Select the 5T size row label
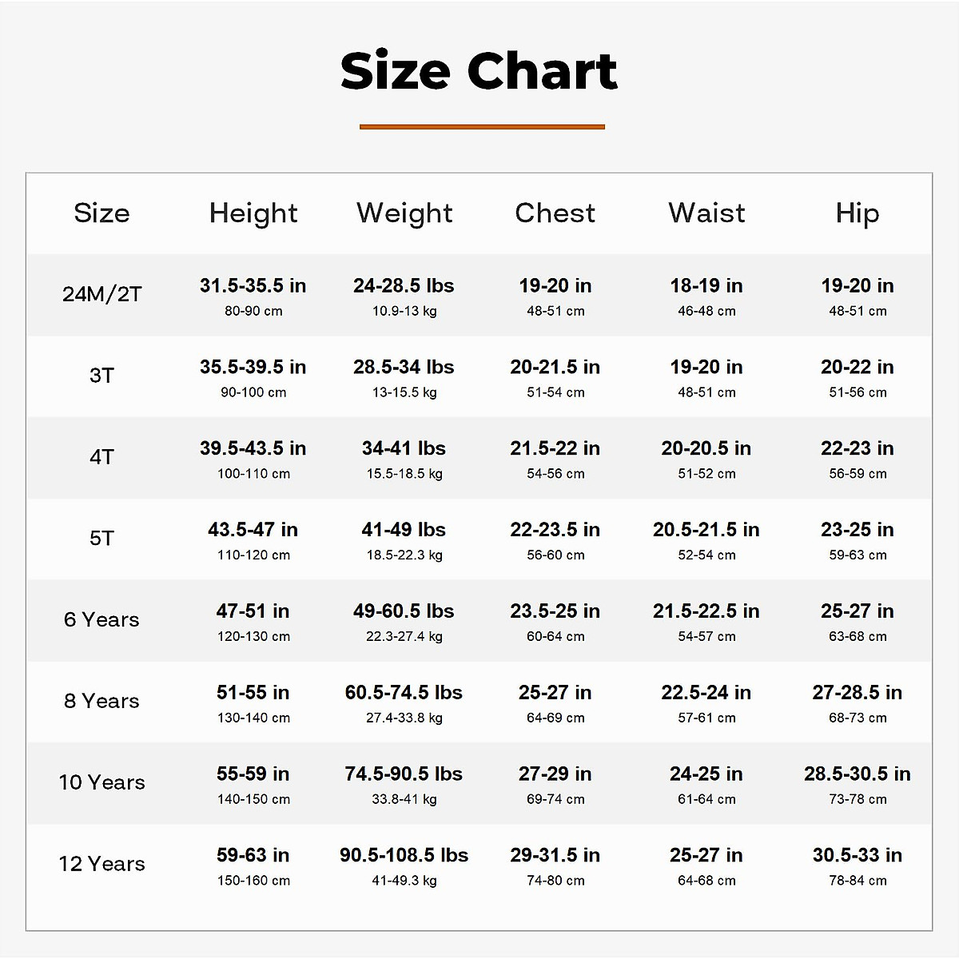Image resolution: width=959 pixels, height=959 pixels. (101, 539)
